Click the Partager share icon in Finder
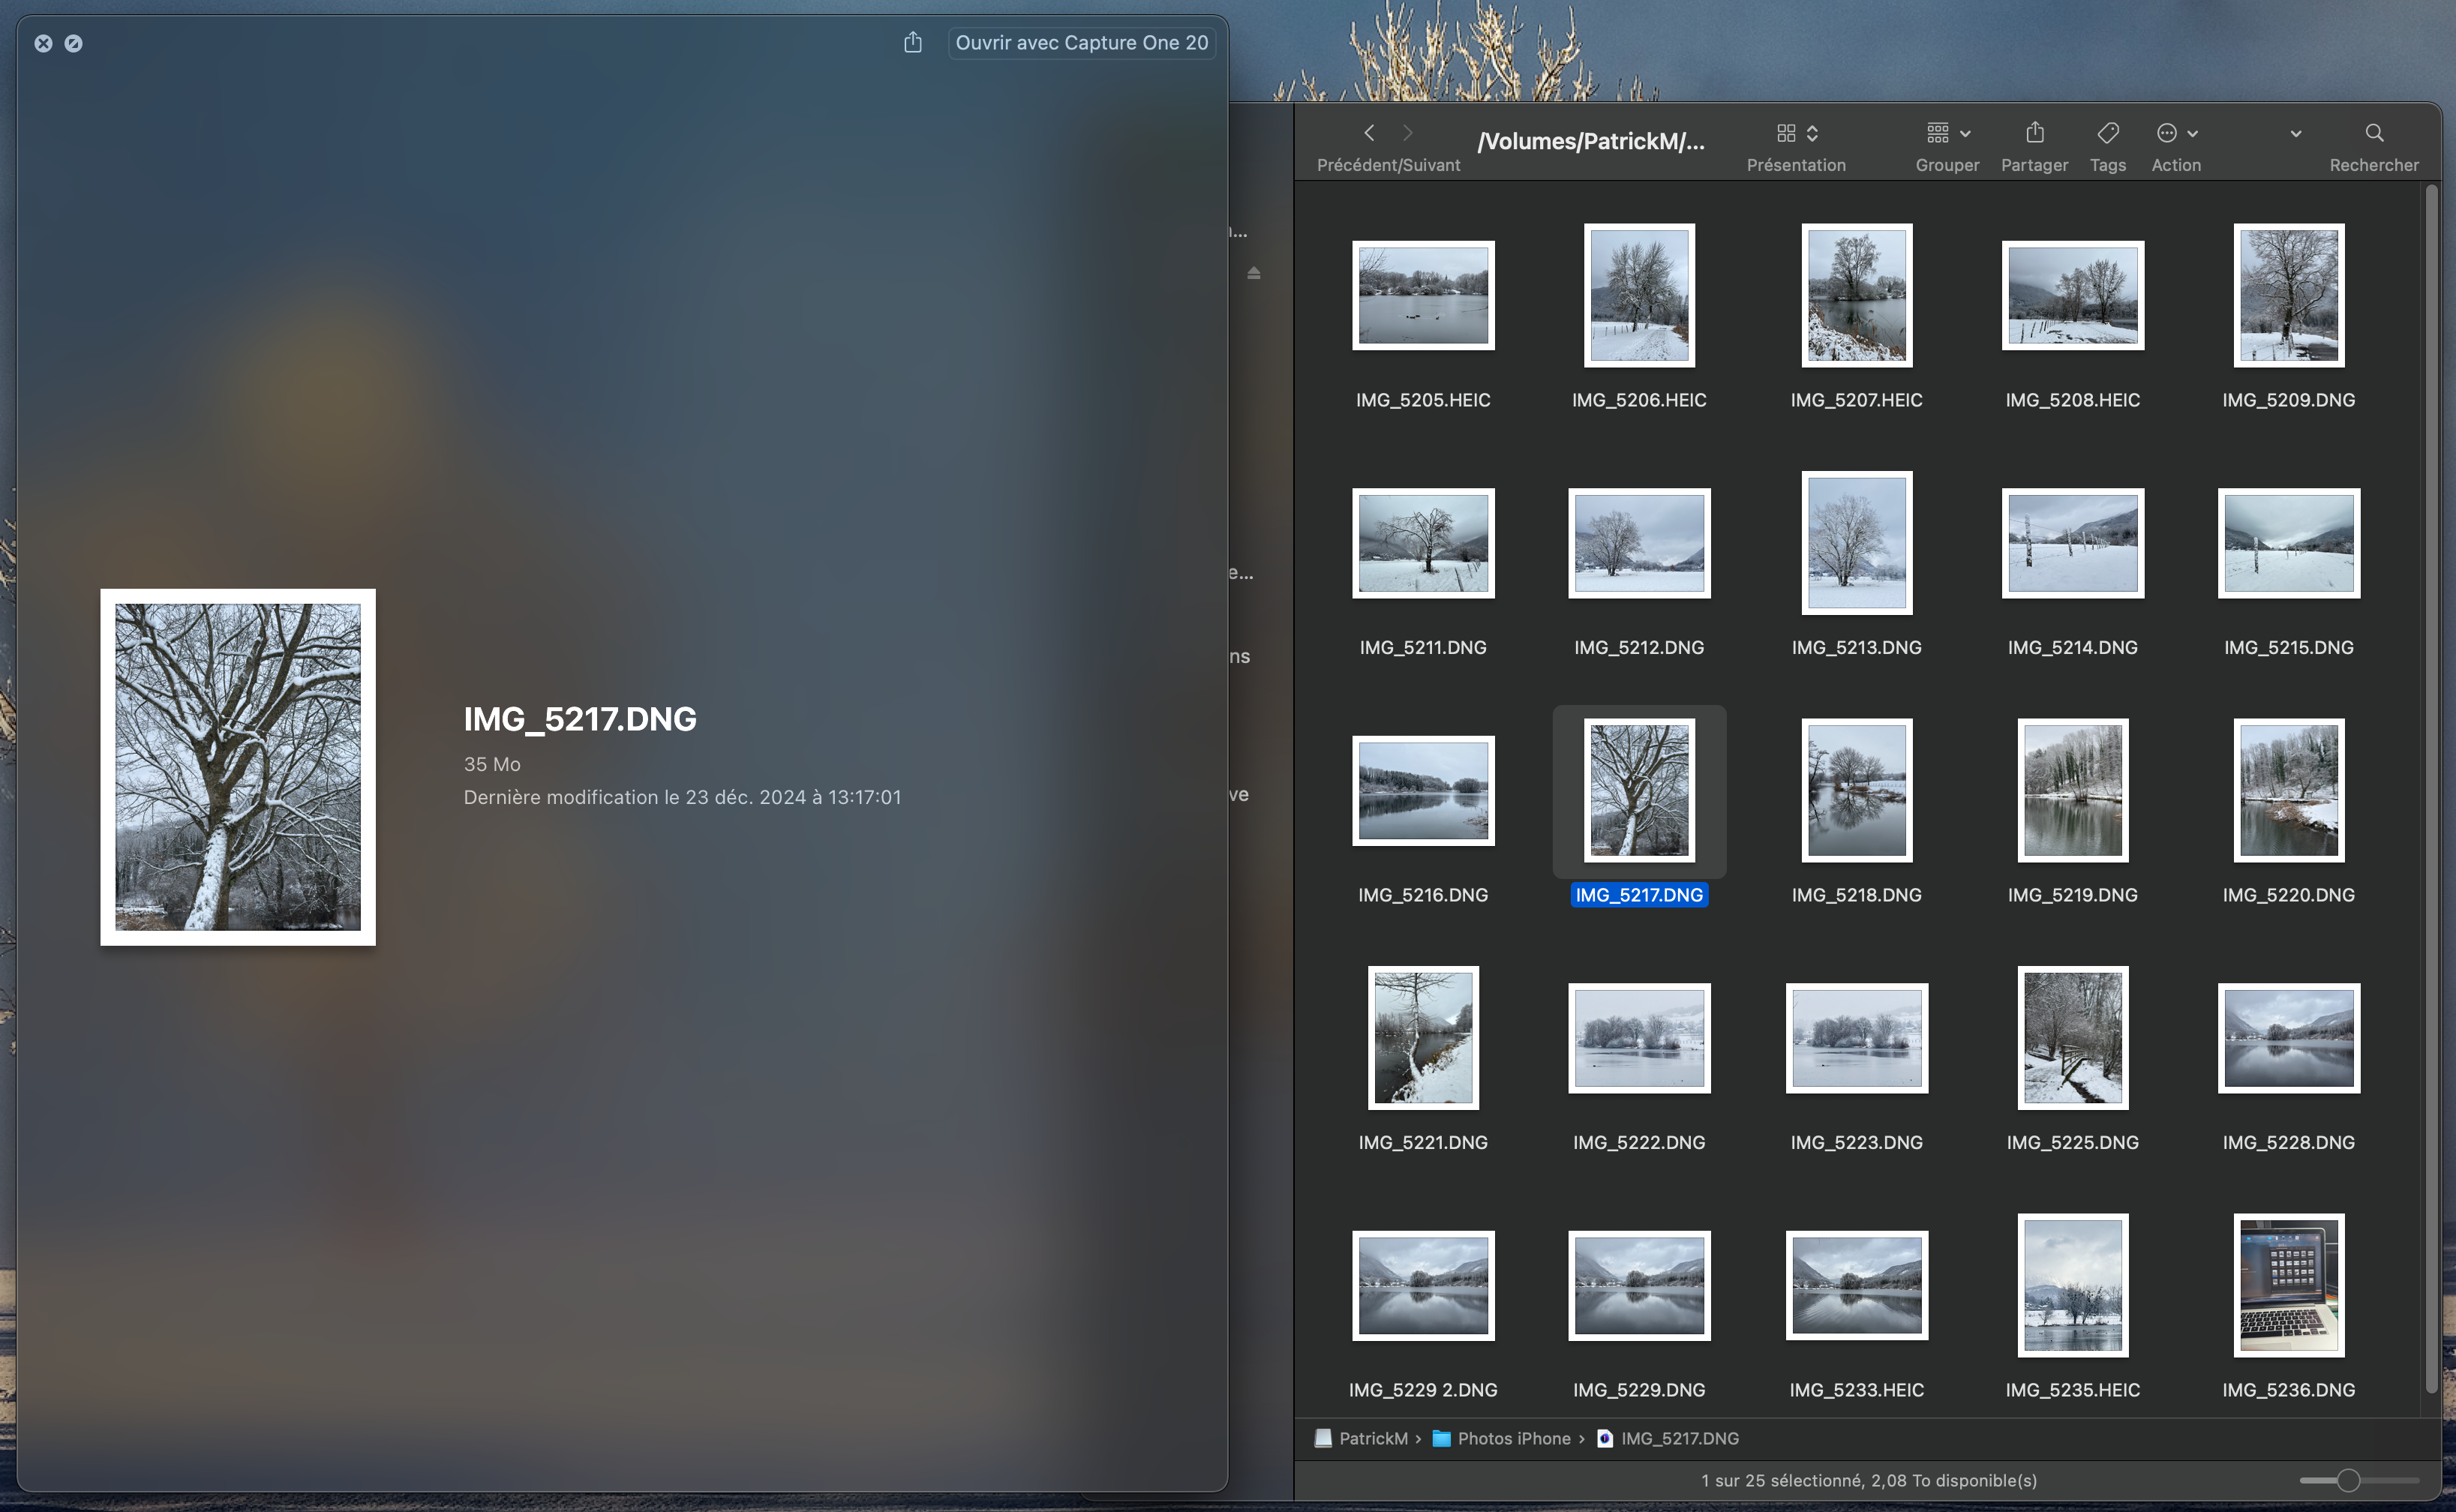The image size is (2456, 1512). point(2034,133)
